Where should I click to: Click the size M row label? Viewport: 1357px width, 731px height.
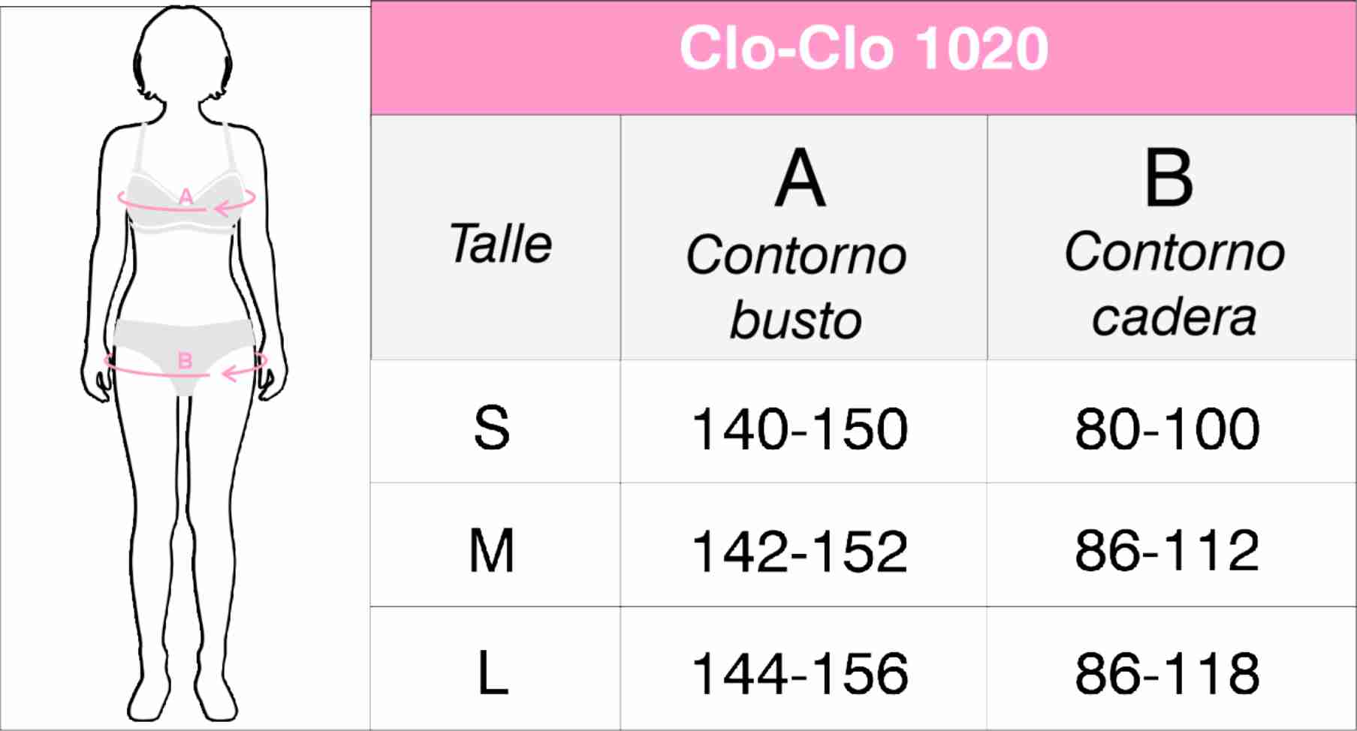pos(492,551)
